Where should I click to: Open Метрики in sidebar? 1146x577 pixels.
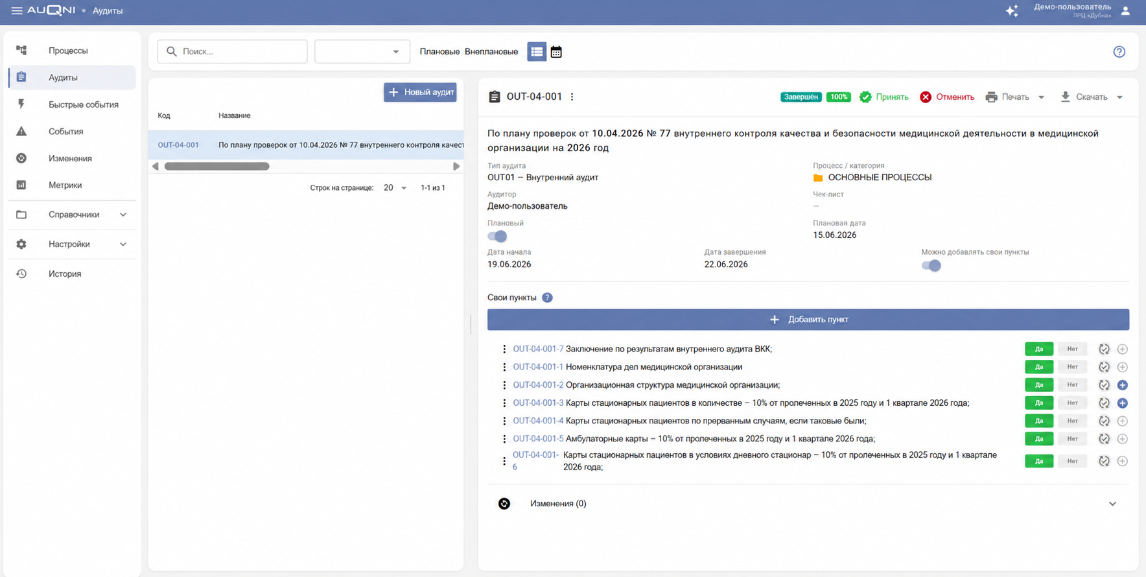point(72,185)
